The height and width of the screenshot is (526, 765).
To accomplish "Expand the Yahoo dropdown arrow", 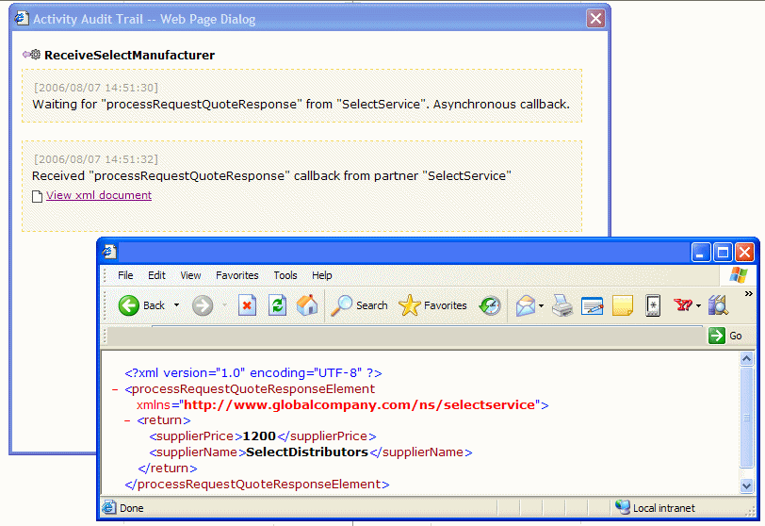I will 699,306.
